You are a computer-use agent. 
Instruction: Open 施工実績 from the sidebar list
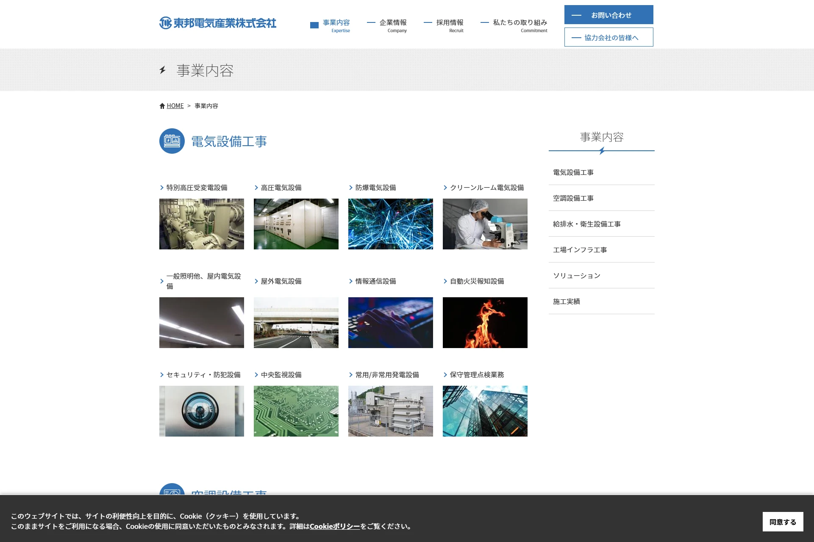566,301
